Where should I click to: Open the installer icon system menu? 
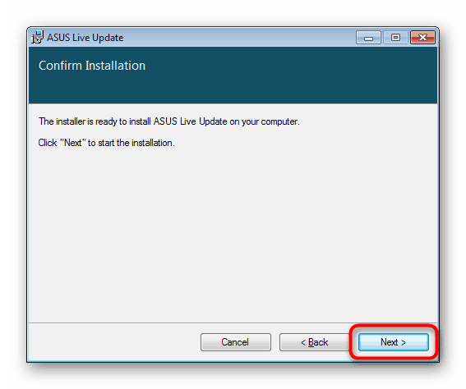[38, 38]
